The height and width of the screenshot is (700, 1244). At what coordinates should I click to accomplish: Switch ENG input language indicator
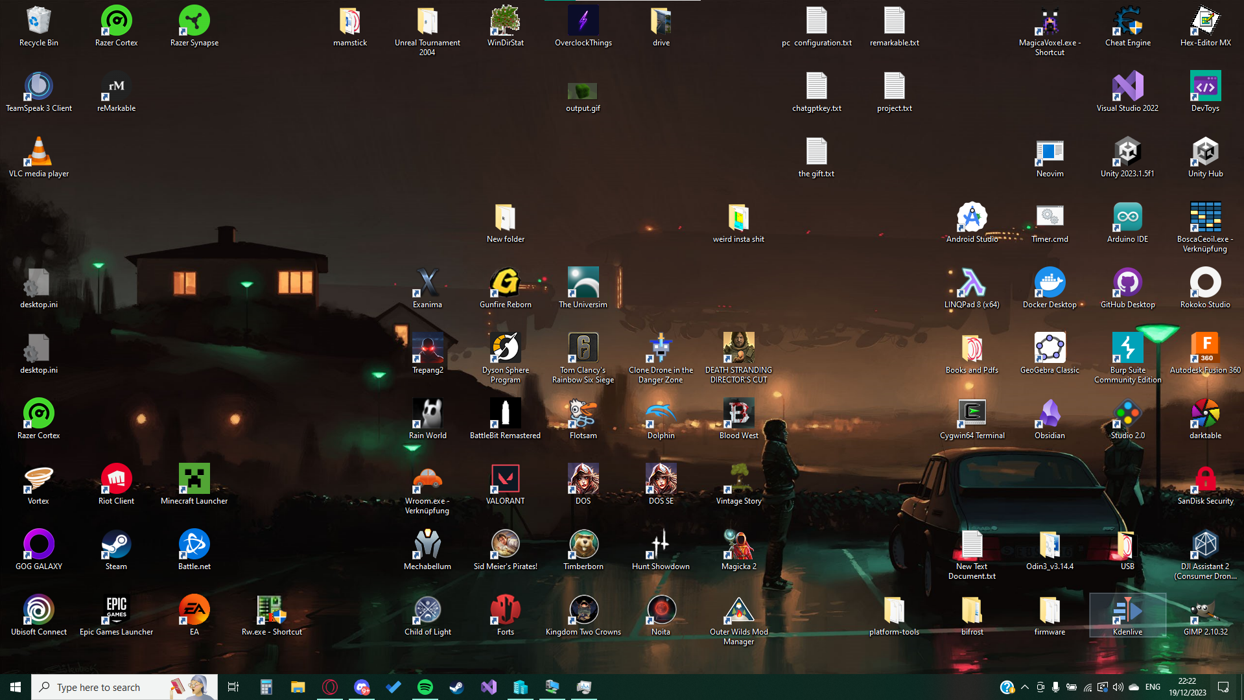coord(1153,687)
